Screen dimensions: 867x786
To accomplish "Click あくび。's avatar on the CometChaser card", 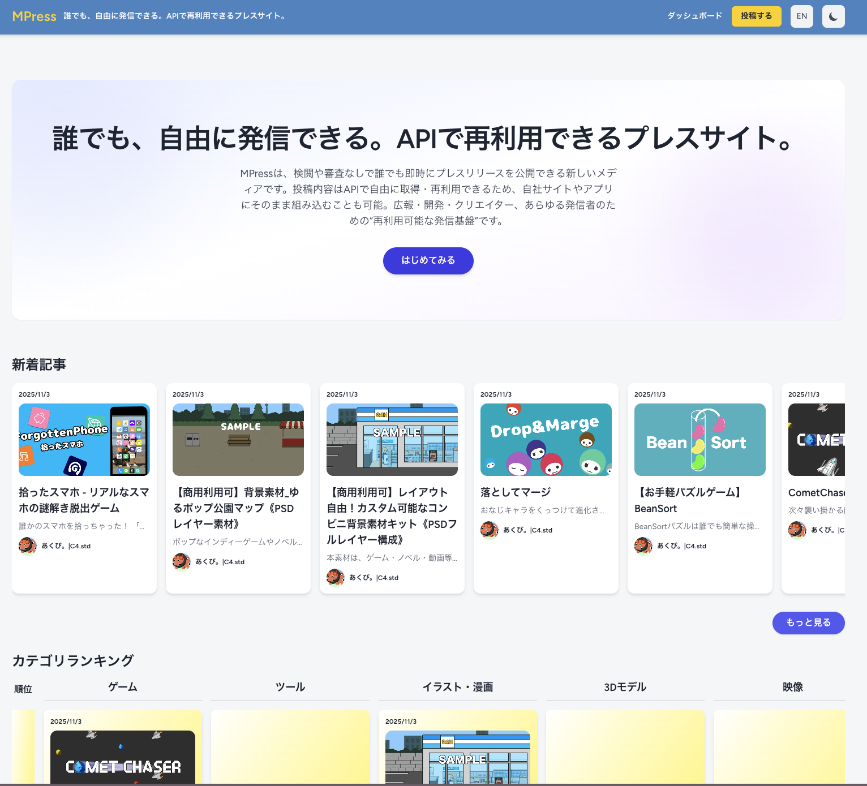I will click(x=797, y=530).
